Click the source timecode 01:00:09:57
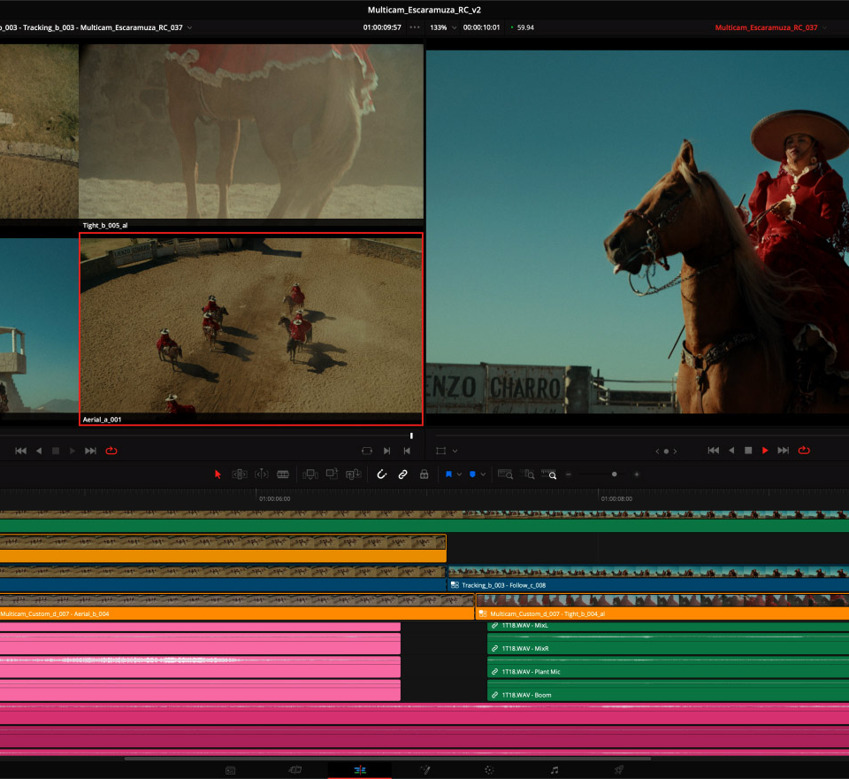This screenshot has width=849, height=779. point(382,27)
